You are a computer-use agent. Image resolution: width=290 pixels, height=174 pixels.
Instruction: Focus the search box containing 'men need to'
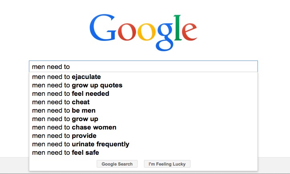pyautogui.click(x=143, y=67)
